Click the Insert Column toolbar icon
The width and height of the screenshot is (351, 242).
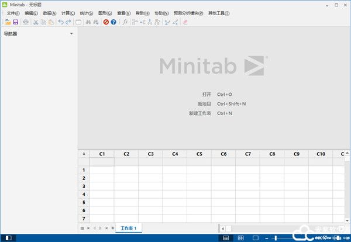pos(150,22)
